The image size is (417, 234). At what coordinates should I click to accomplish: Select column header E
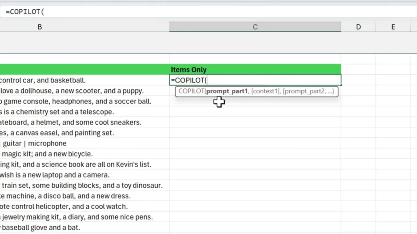tap(393, 27)
